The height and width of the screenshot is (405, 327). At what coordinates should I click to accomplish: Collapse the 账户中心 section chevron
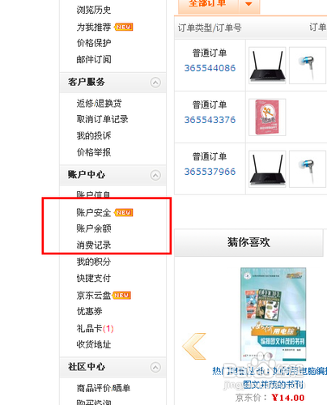tap(155, 175)
